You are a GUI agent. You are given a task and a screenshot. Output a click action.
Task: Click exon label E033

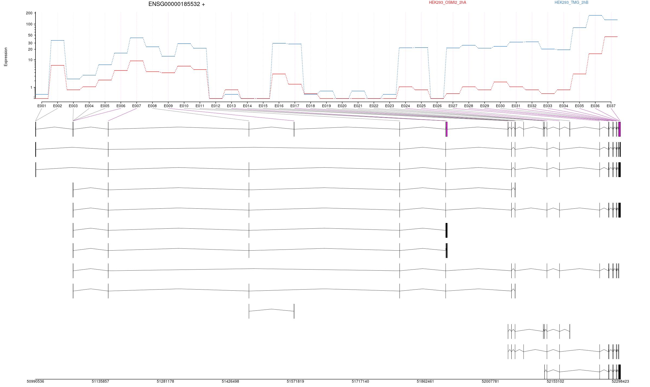click(x=548, y=106)
